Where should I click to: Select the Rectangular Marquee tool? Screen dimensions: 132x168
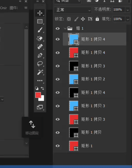40,21
